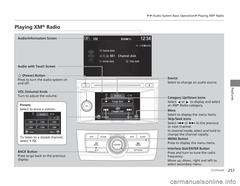The height and width of the screenshot is (186, 240).
Task: Push the AUDIO button
Action: (143, 137)
